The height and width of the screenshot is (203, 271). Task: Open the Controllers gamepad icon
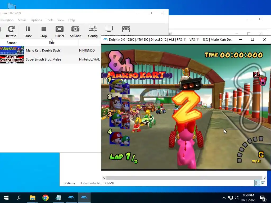pyautogui.click(x=126, y=29)
